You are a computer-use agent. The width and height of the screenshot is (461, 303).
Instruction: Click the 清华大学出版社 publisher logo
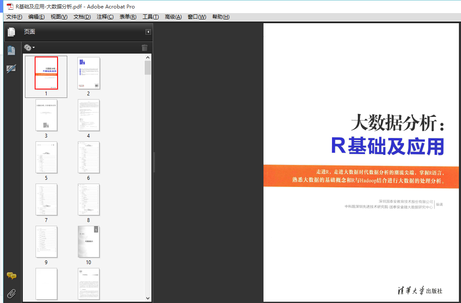click(x=420, y=291)
